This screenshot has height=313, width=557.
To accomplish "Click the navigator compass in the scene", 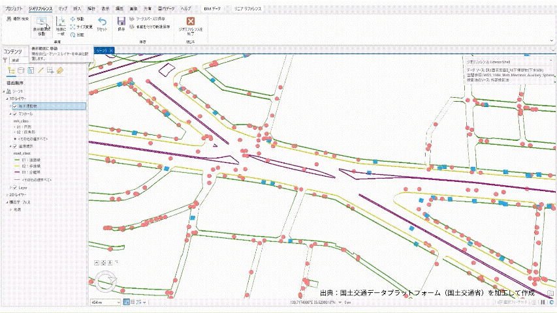I will coord(106,282).
